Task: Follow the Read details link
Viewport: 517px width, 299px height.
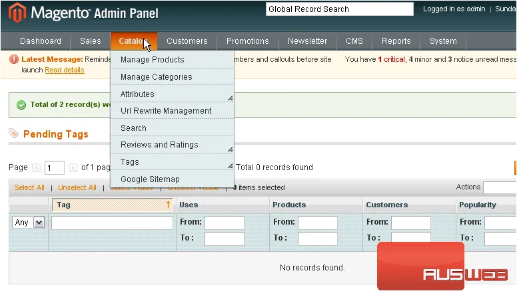Action: 65,70
